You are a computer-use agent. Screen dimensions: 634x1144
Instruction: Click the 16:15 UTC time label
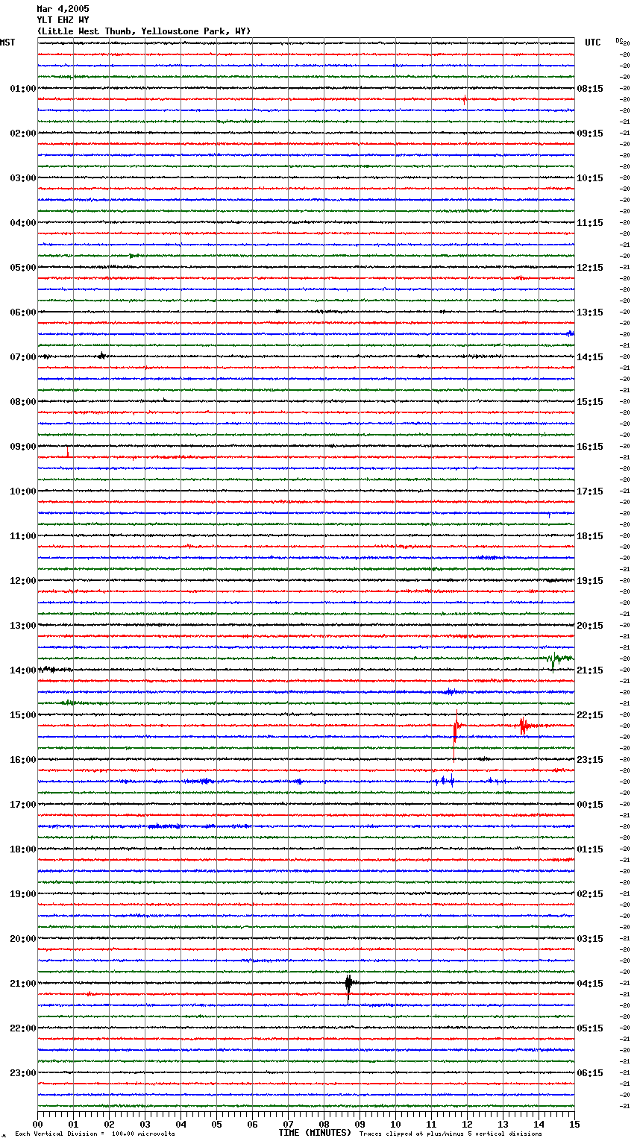pos(590,447)
